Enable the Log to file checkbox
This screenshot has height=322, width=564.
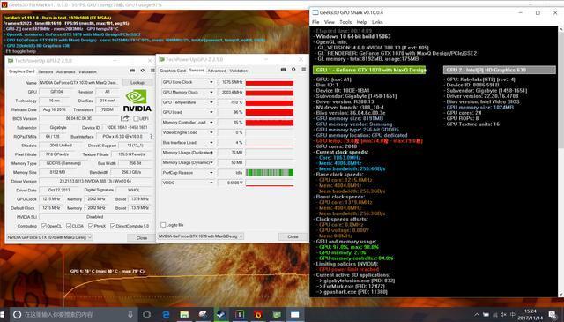coord(163,225)
